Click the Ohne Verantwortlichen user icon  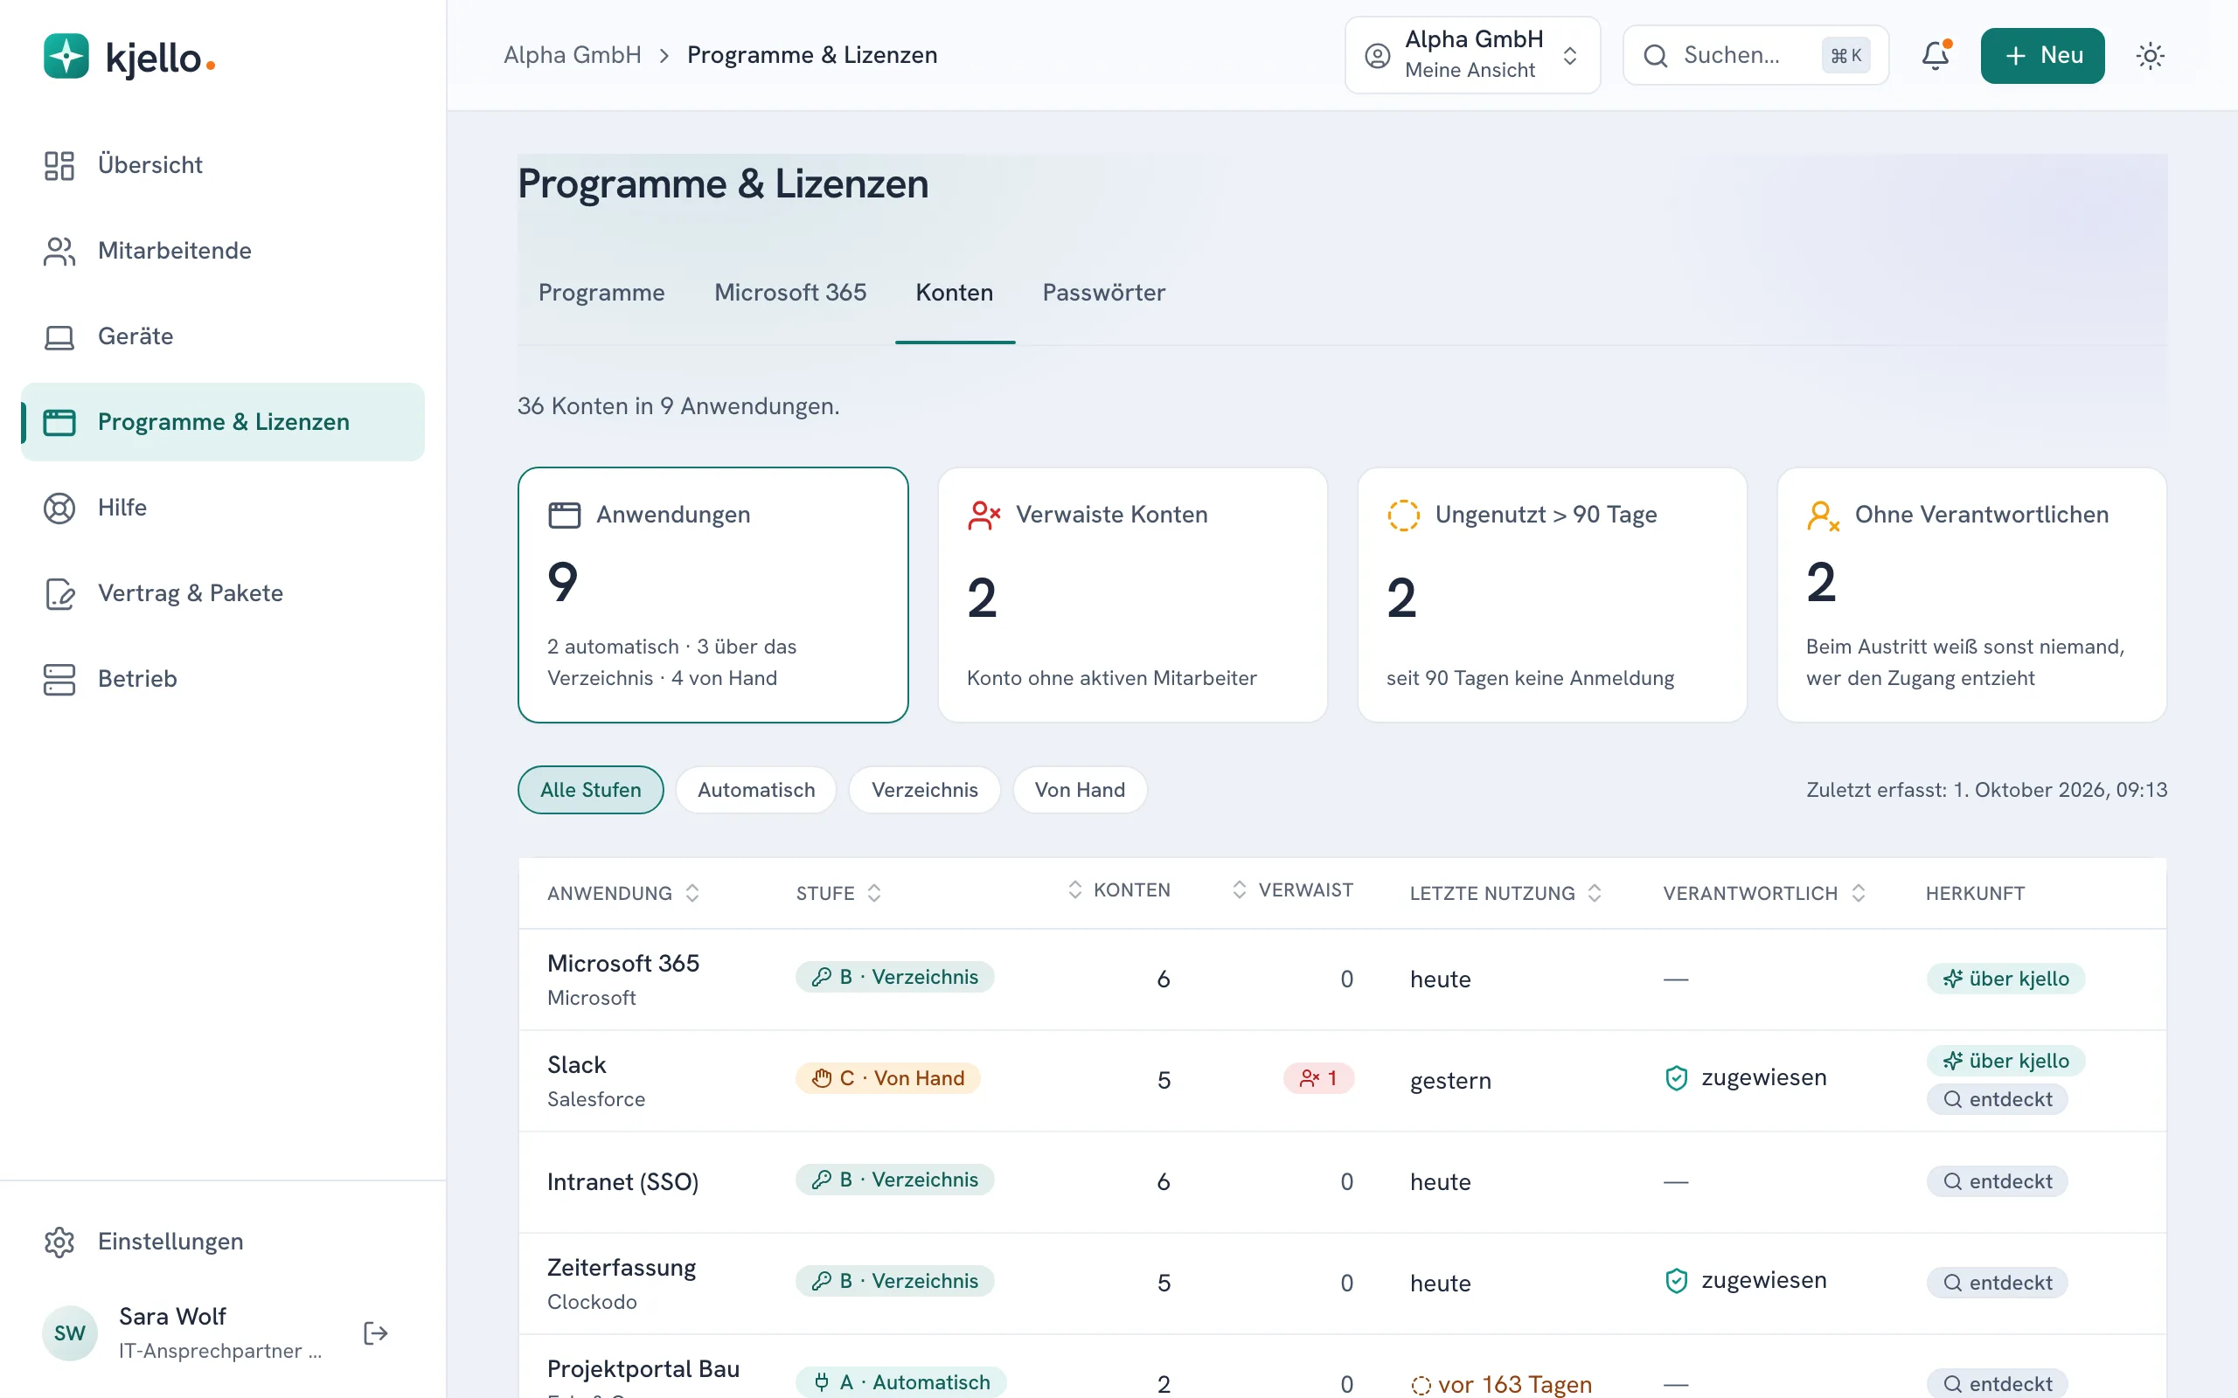1823,515
